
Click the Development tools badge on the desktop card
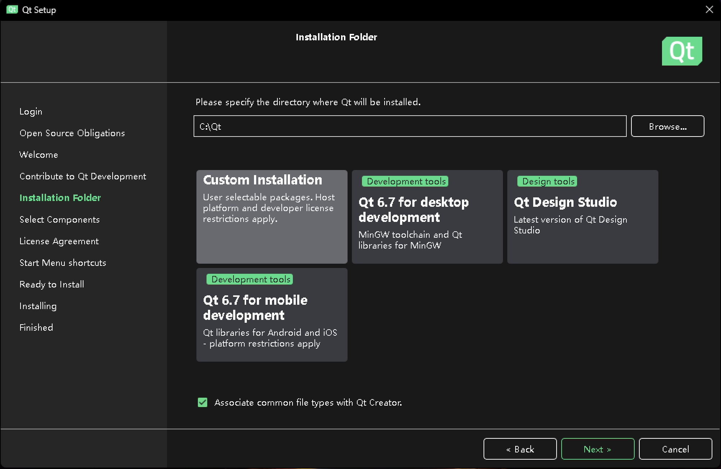coord(404,181)
